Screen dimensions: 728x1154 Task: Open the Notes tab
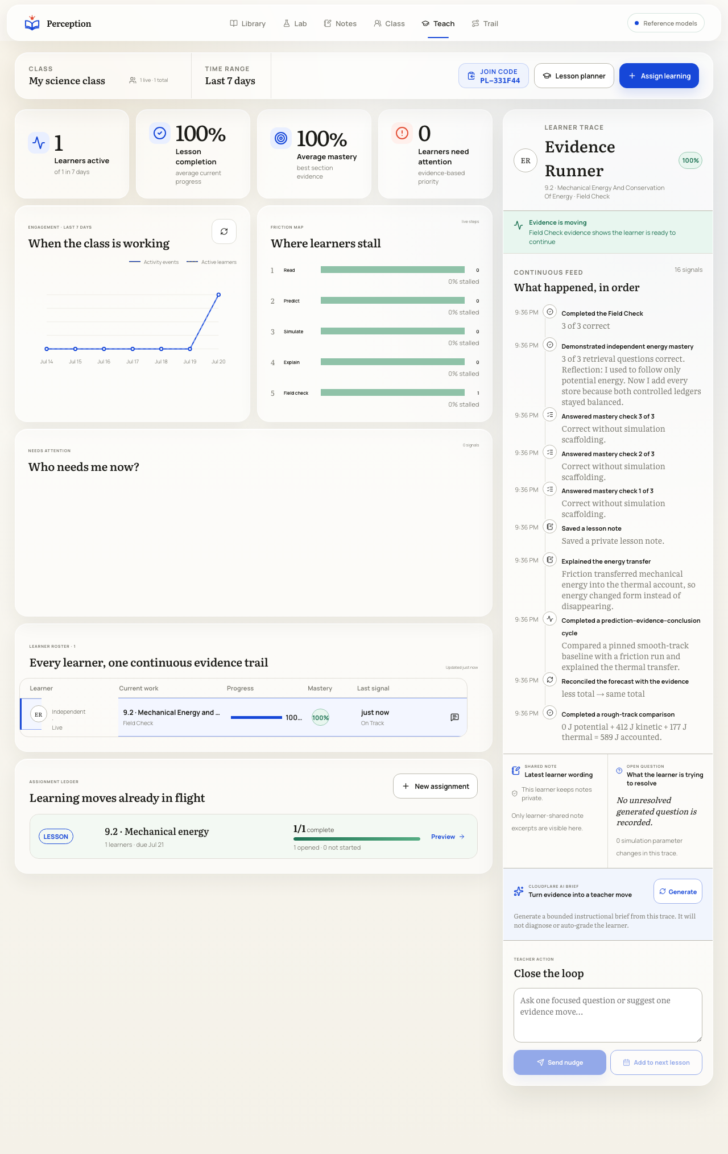pos(340,23)
